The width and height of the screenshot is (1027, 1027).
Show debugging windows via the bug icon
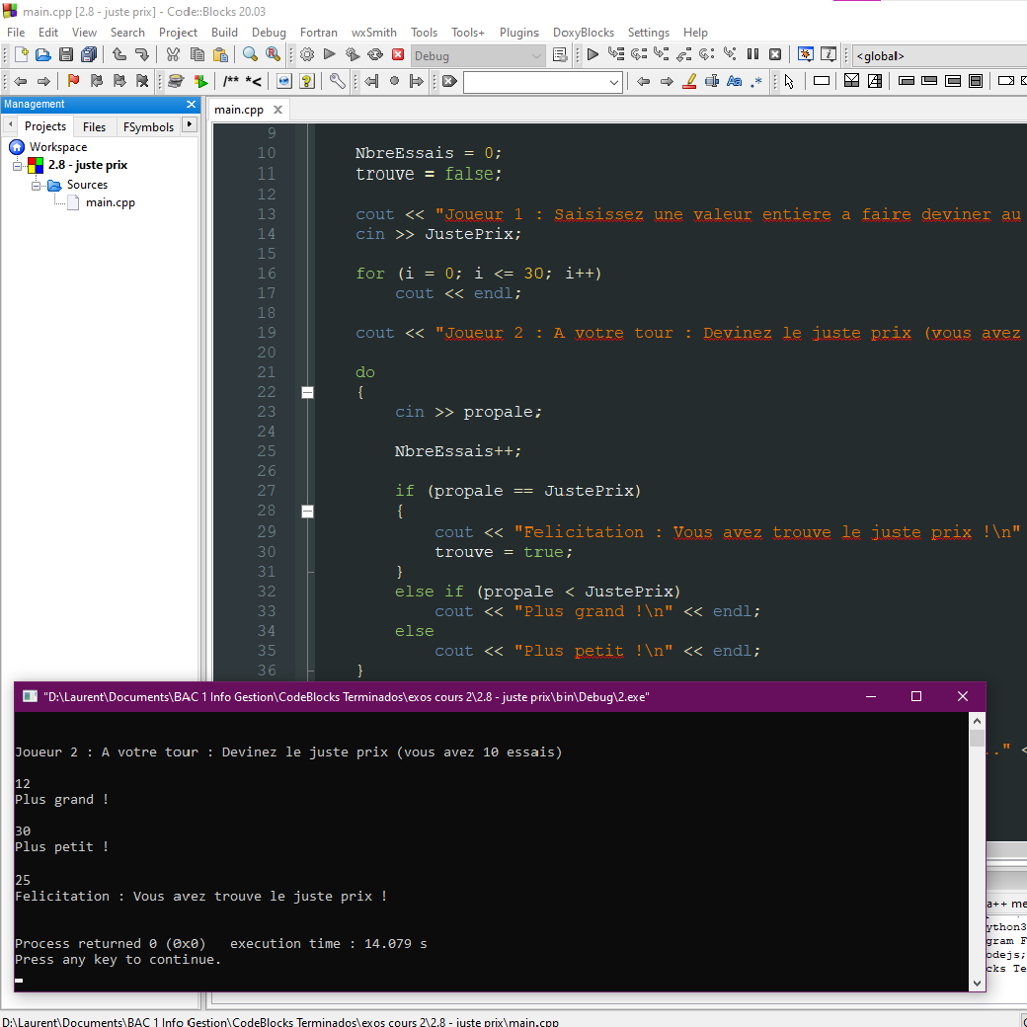click(x=805, y=54)
